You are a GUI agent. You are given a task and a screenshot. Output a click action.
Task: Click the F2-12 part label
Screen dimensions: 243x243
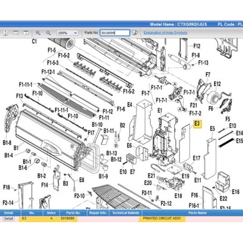tap(166, 203)
